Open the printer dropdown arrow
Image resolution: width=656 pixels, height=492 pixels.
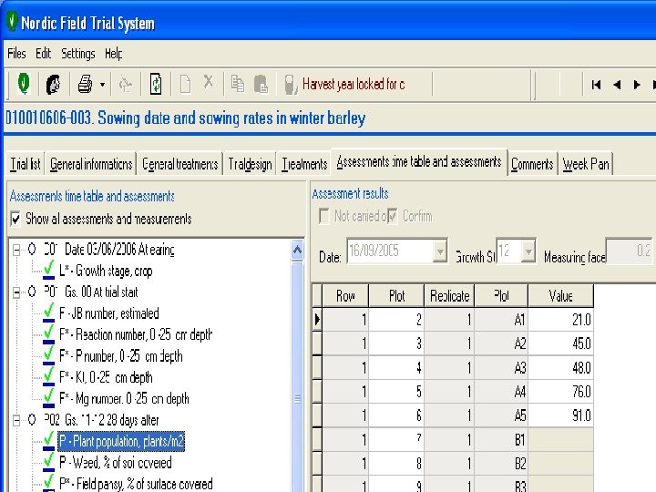click(x=102, y=85)
